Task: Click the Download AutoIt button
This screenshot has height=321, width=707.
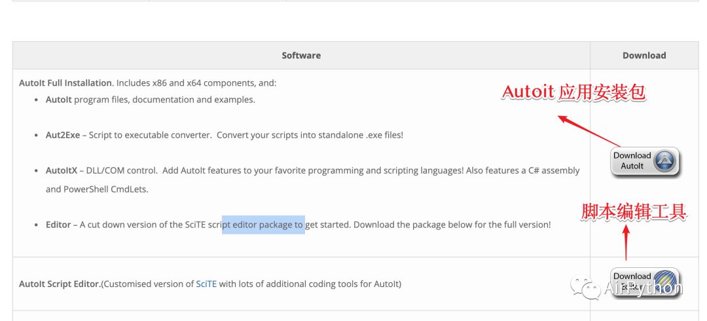Action: (x=645, y=161)
